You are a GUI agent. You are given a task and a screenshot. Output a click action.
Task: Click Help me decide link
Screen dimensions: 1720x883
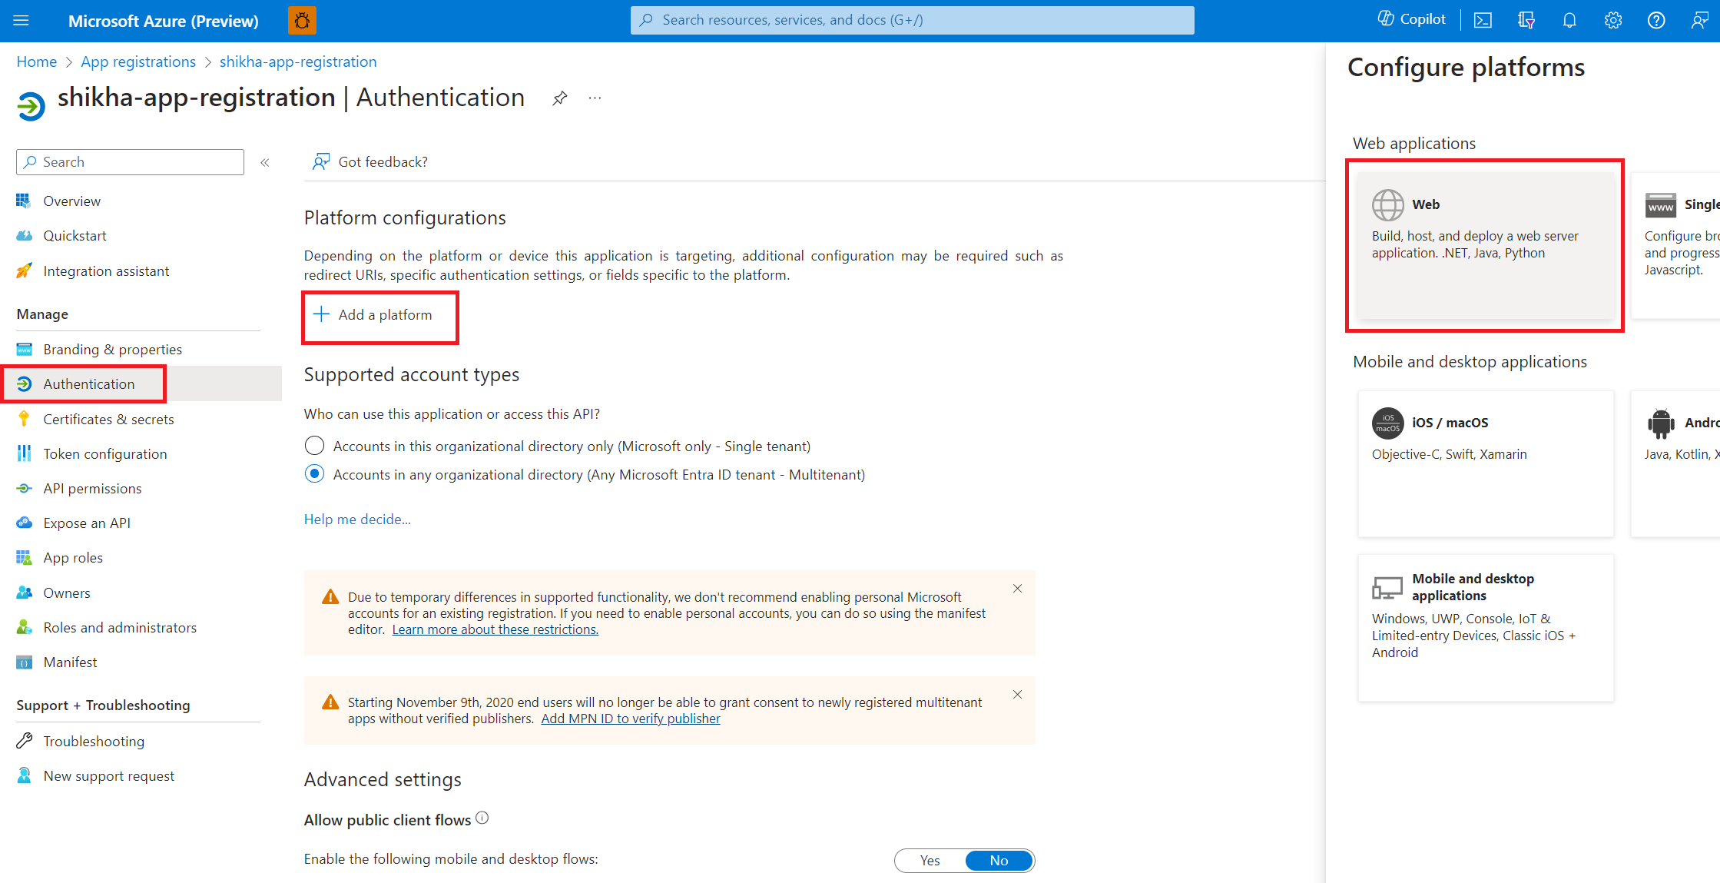[x=357, y=518]
